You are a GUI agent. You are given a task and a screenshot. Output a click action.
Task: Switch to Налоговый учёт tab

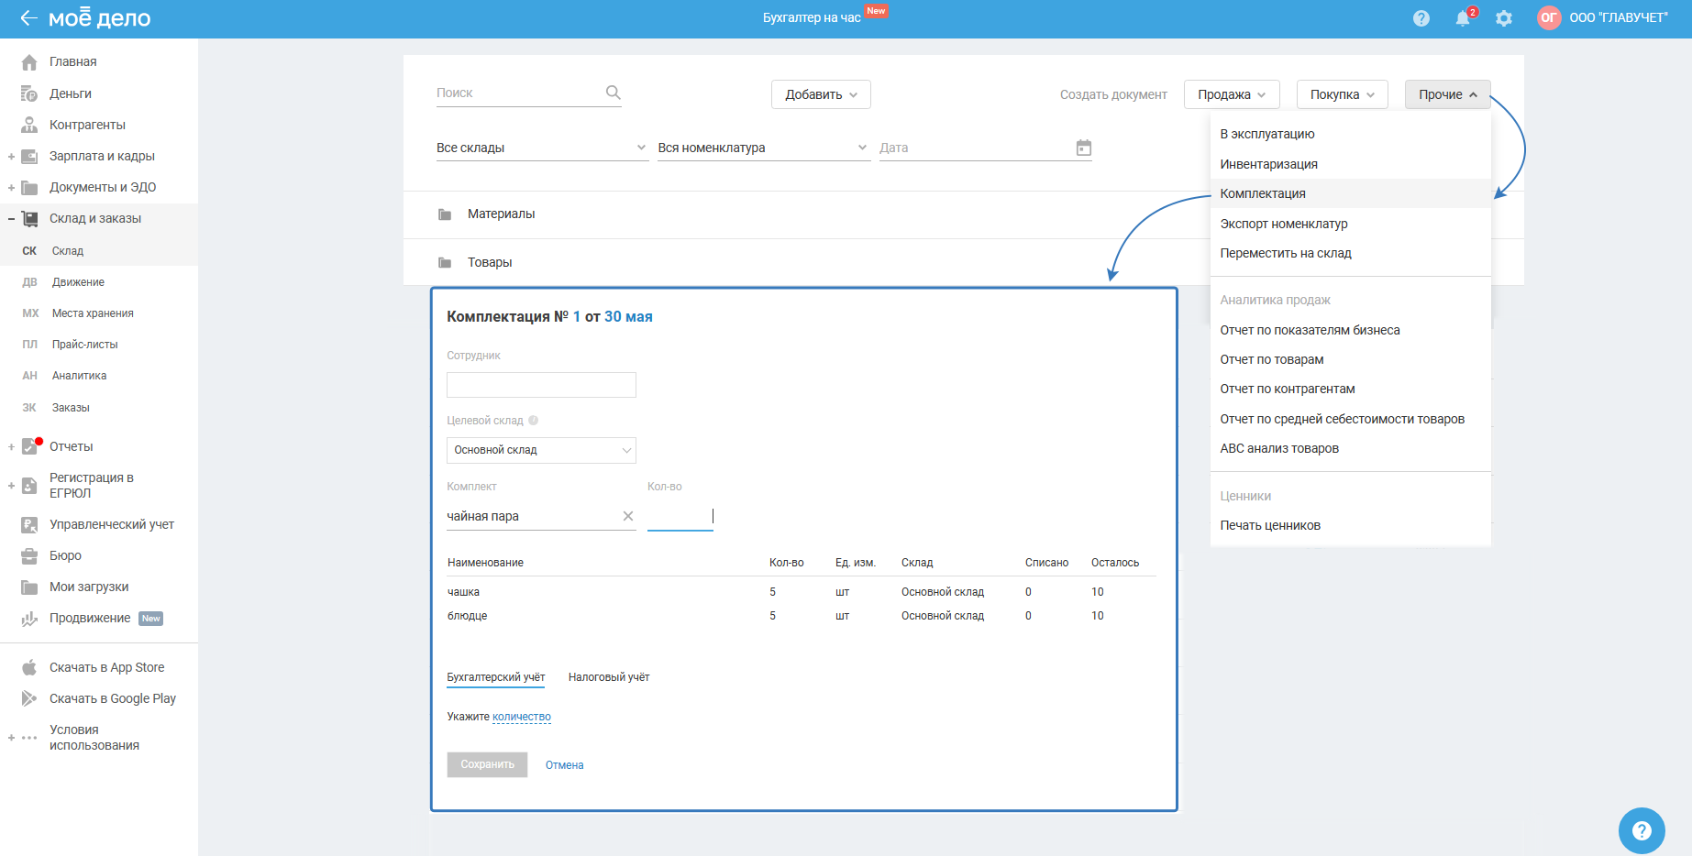pyautogui.click(x=609, y=677)
